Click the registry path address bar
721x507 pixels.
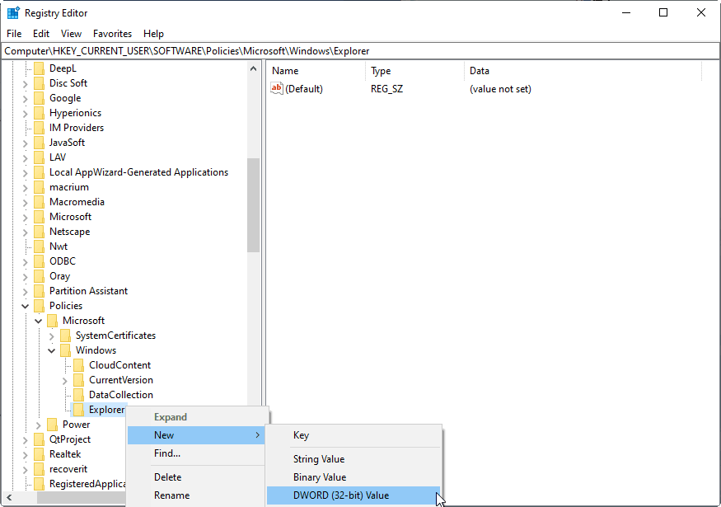tap(361, 51)
